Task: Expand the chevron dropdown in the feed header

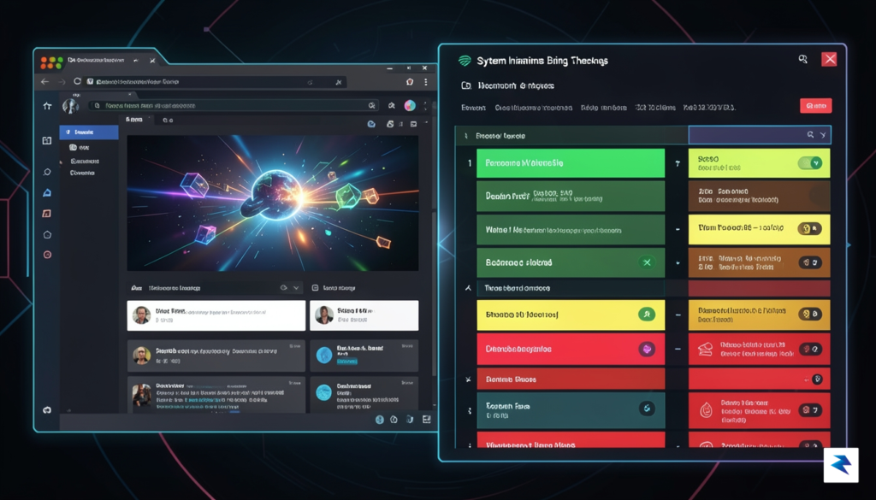Action: coord(296,288)
